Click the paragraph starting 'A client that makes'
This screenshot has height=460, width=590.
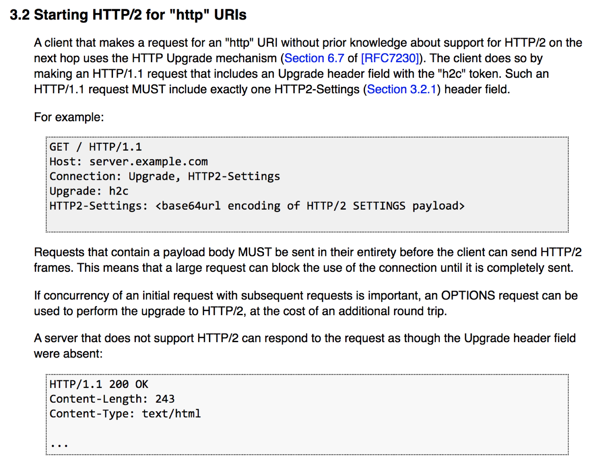pos(308,66)
